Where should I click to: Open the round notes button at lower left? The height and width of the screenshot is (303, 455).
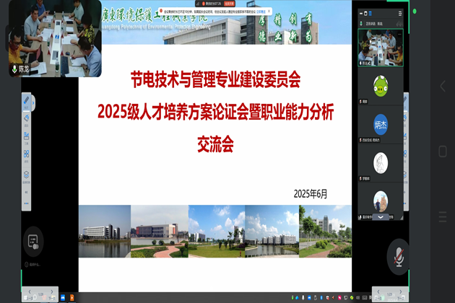(x=32, y=242)
